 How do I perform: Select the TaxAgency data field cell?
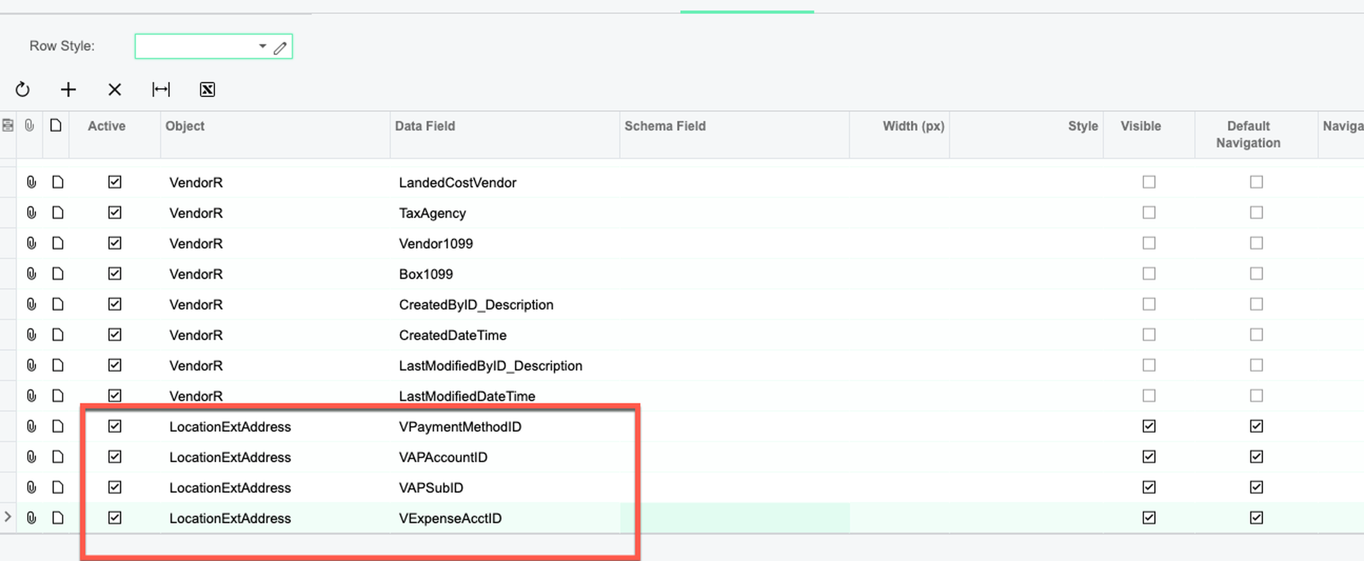505,213
